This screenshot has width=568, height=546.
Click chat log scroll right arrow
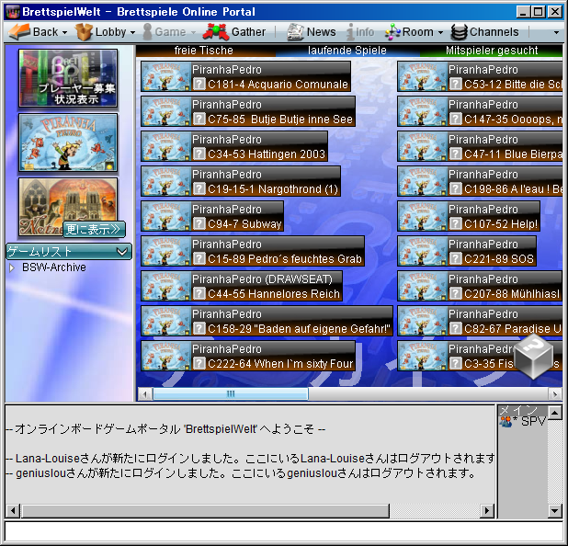point(487,511)
